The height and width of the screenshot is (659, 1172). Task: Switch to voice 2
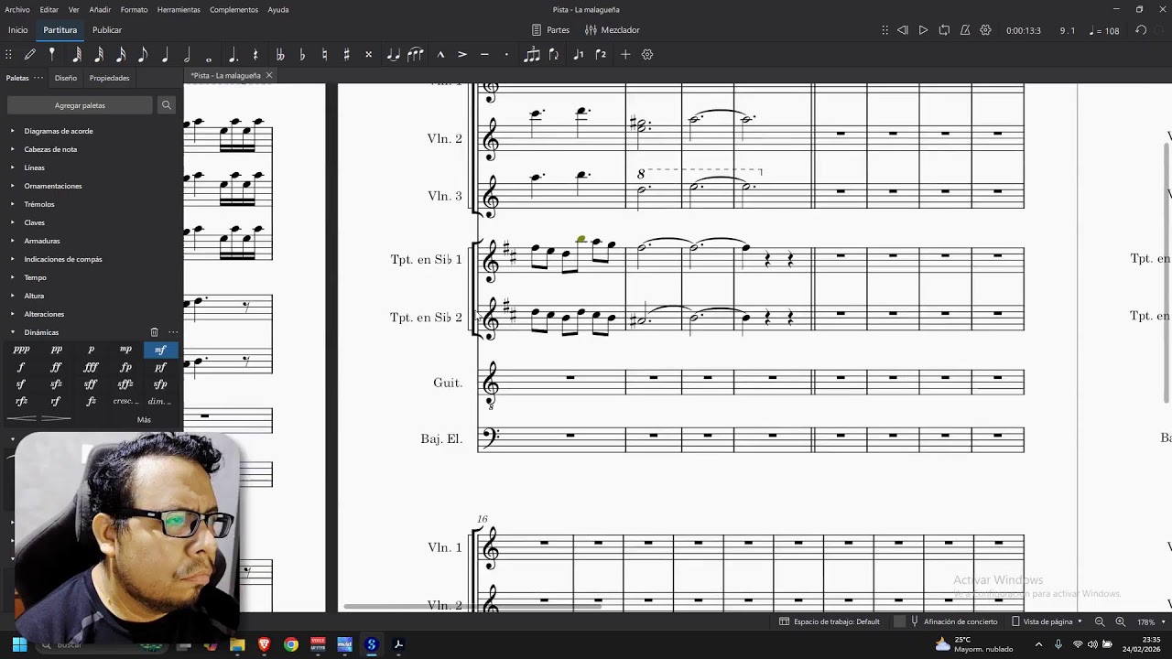tap(601, 55)
